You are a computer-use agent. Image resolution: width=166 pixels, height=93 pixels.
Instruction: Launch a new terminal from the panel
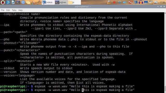pyautogui.click(x=18, y=2)
